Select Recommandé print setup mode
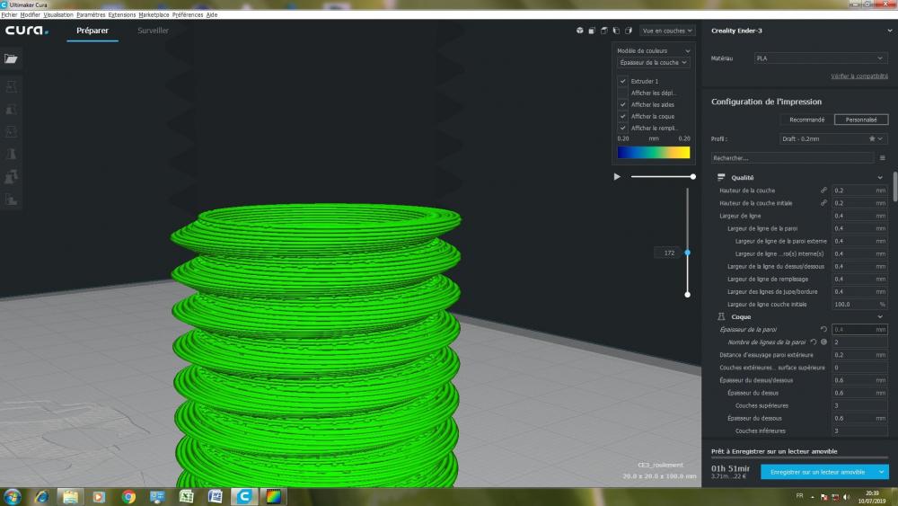Image resolution: width=898 pixels, height=506 pixels. (x=806, y=120)
